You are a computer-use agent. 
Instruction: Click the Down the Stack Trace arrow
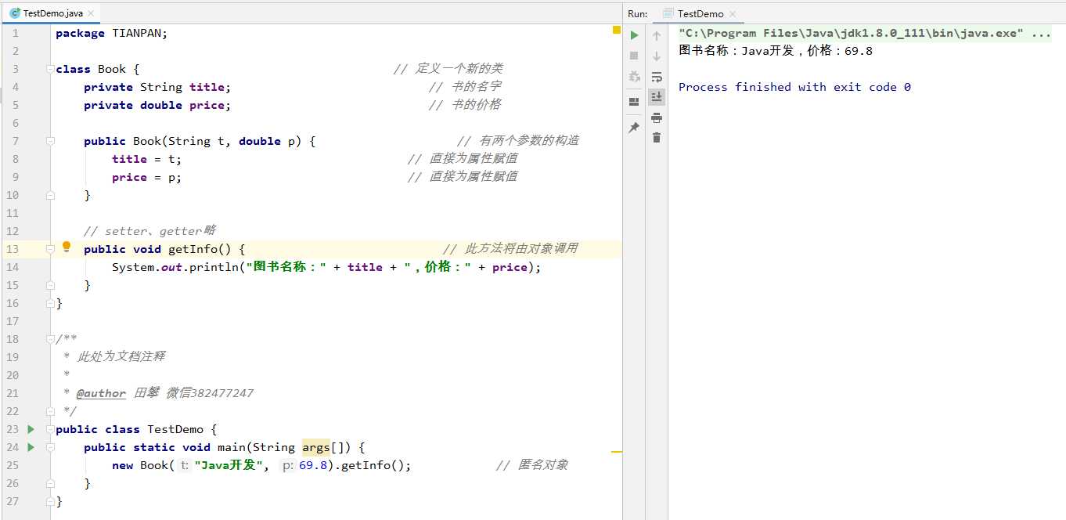tap(657, 56)
